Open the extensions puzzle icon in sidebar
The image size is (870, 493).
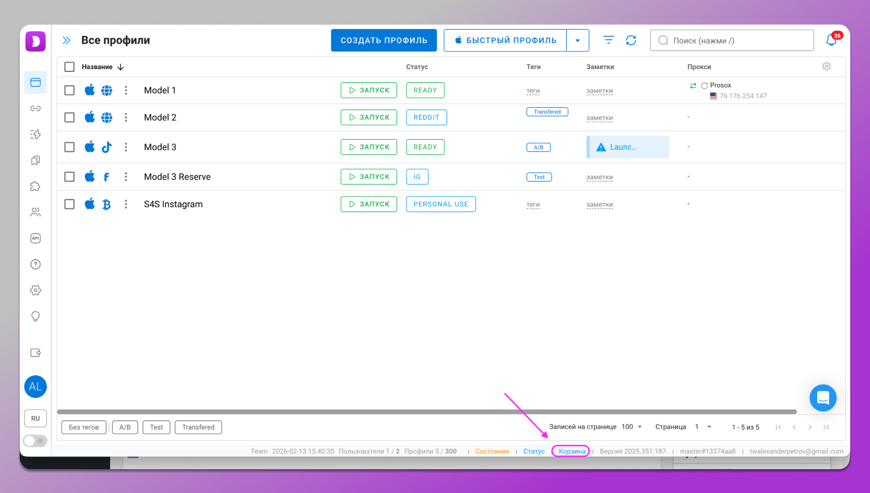coord(35,186)
